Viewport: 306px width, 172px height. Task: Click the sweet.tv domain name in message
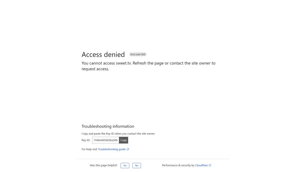click(124, 63)
